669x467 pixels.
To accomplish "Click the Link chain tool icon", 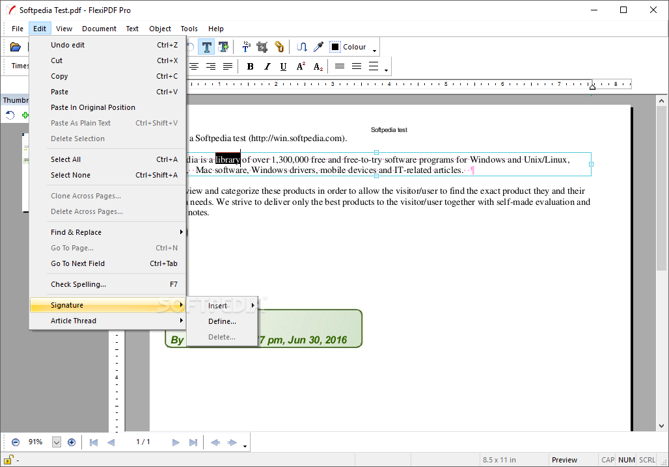I will [x=279, y=47].
